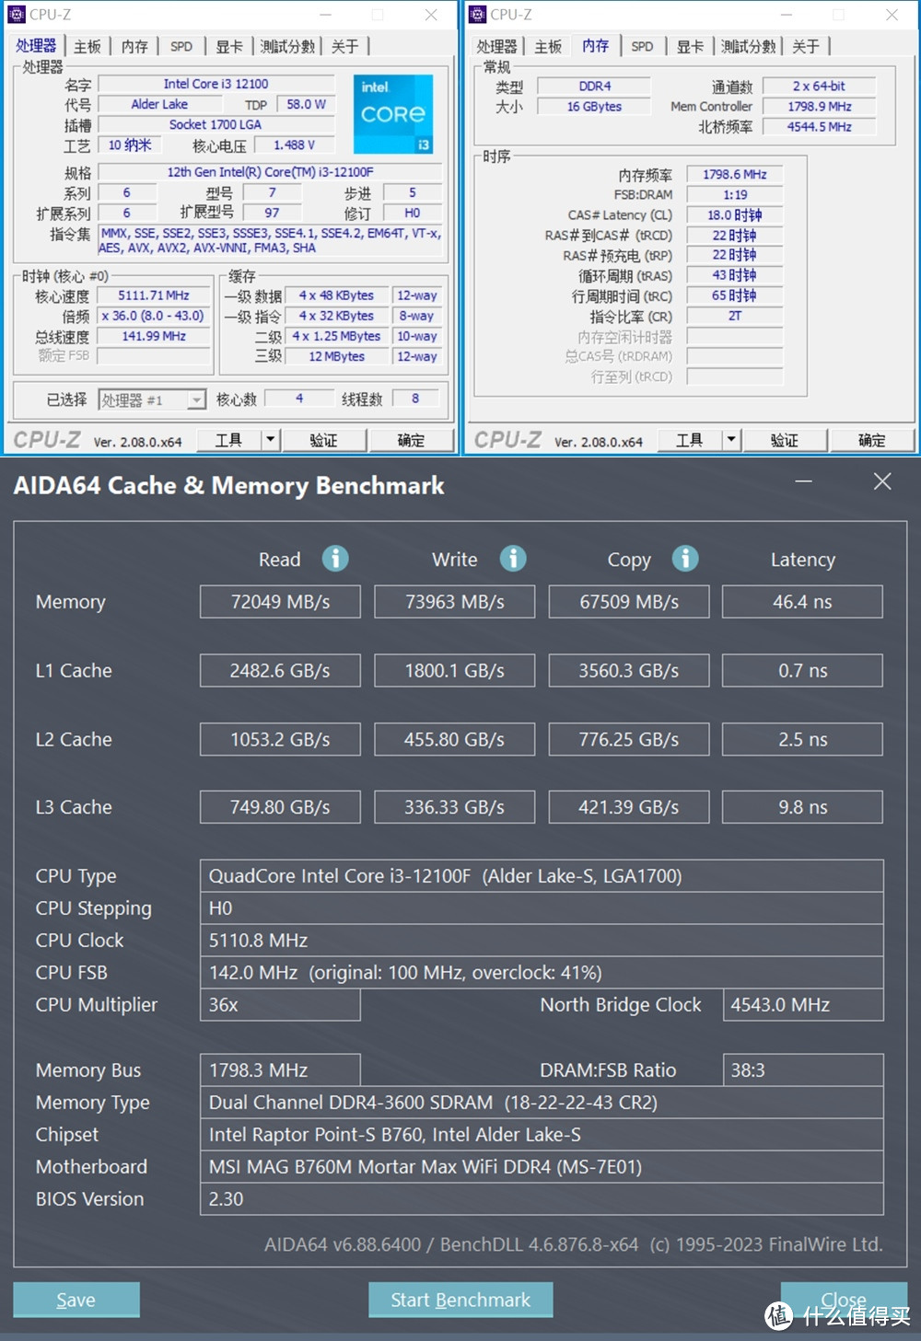Click the DRAM:FSB Ratio value 38:3
921x1341 pixels.
pyautogui.click(x=803, y=1070)
